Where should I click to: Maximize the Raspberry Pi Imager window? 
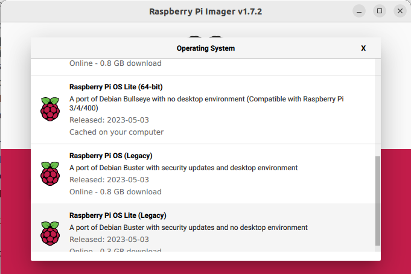point(380,11)
